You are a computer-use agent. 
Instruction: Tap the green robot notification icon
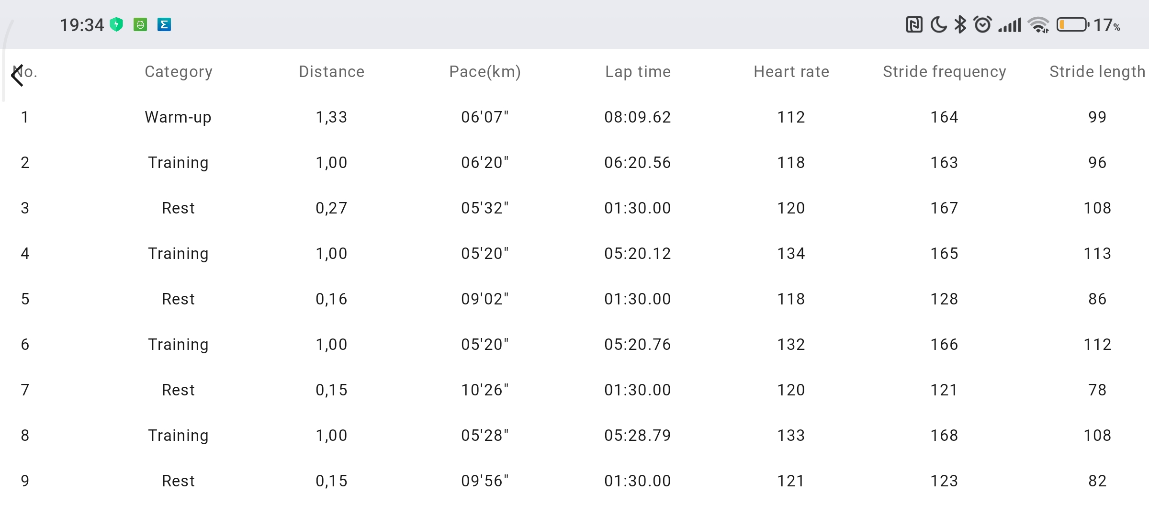coord(140,24)
